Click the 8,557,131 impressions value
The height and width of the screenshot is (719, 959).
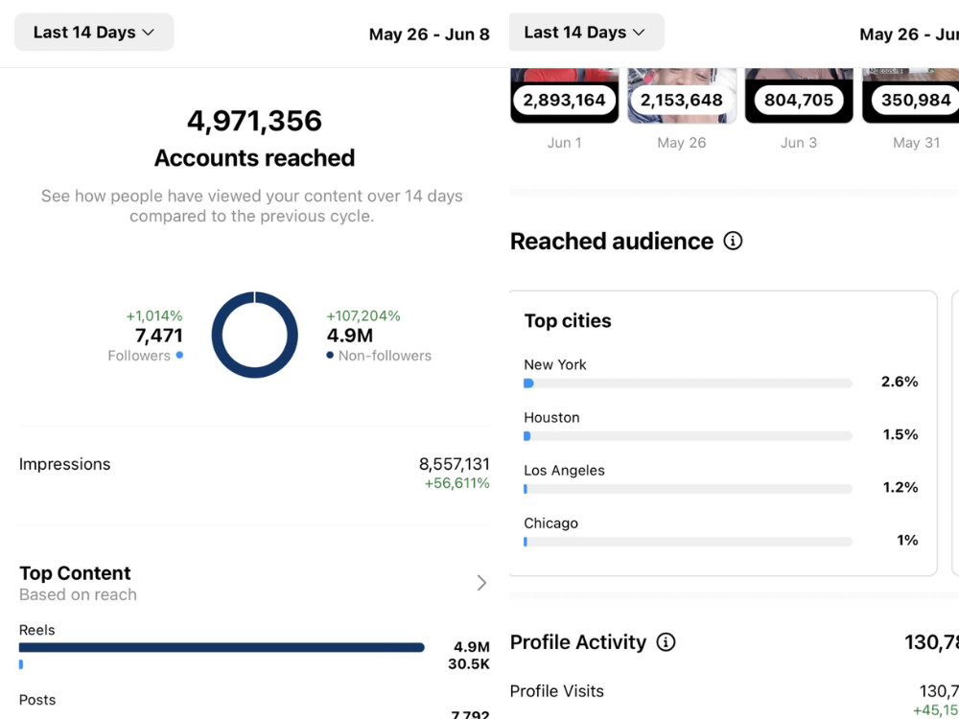(455, 464)
